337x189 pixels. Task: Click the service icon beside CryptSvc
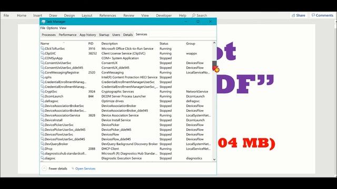coord(42,91)
